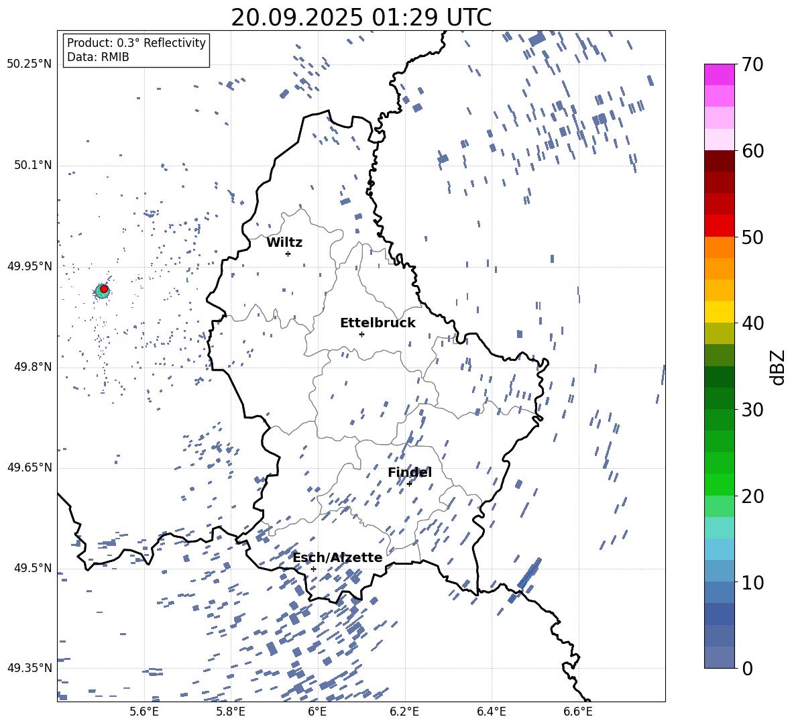
Task: Click the 6.2°E longitude tick label
Action: pyautogui.click(x=404, y=711)
